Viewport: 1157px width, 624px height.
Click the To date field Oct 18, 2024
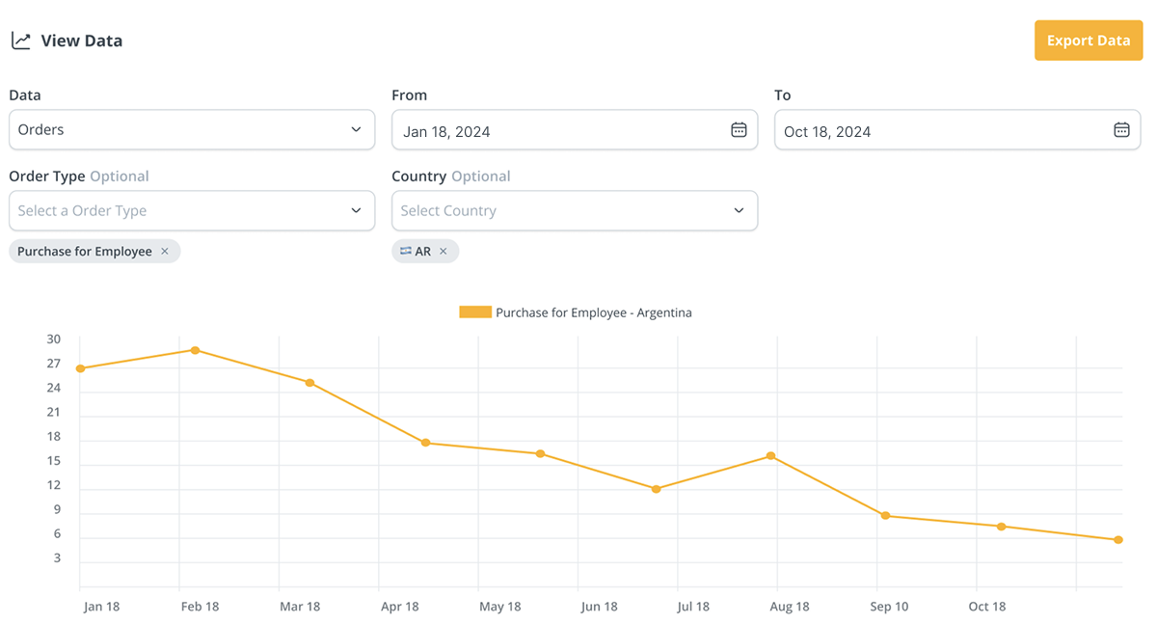(x=940, y=131)
